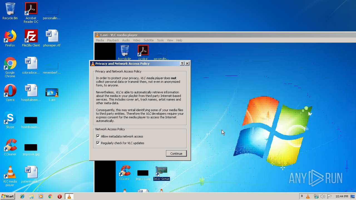Launch Firefox from the desktop
This screenshot has width=356, height=200.
pos(10,38)
